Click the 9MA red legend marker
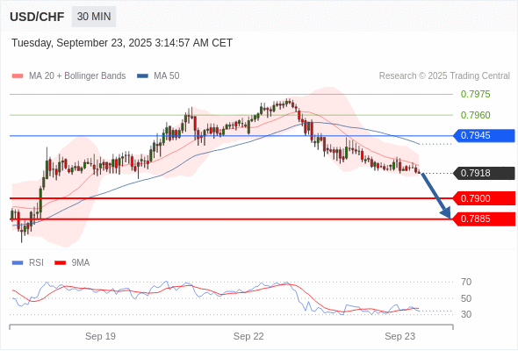 click(x=60, y=263)
